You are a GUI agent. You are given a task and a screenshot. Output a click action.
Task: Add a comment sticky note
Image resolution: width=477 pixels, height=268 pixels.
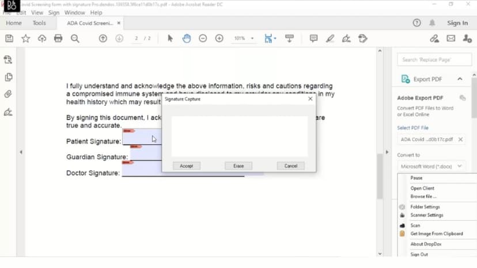[313, 39]
